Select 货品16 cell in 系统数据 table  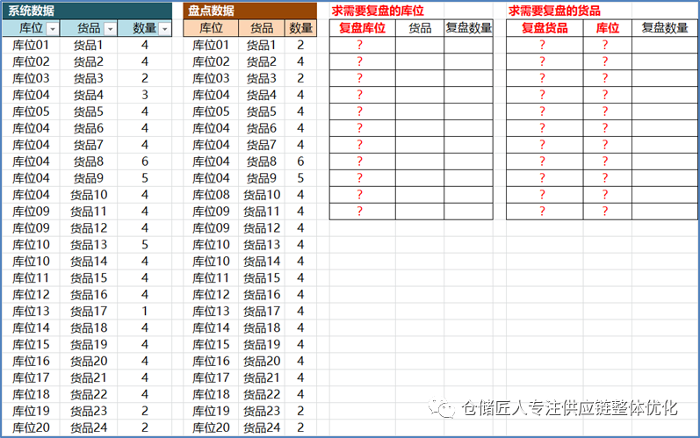pos(89,295)
